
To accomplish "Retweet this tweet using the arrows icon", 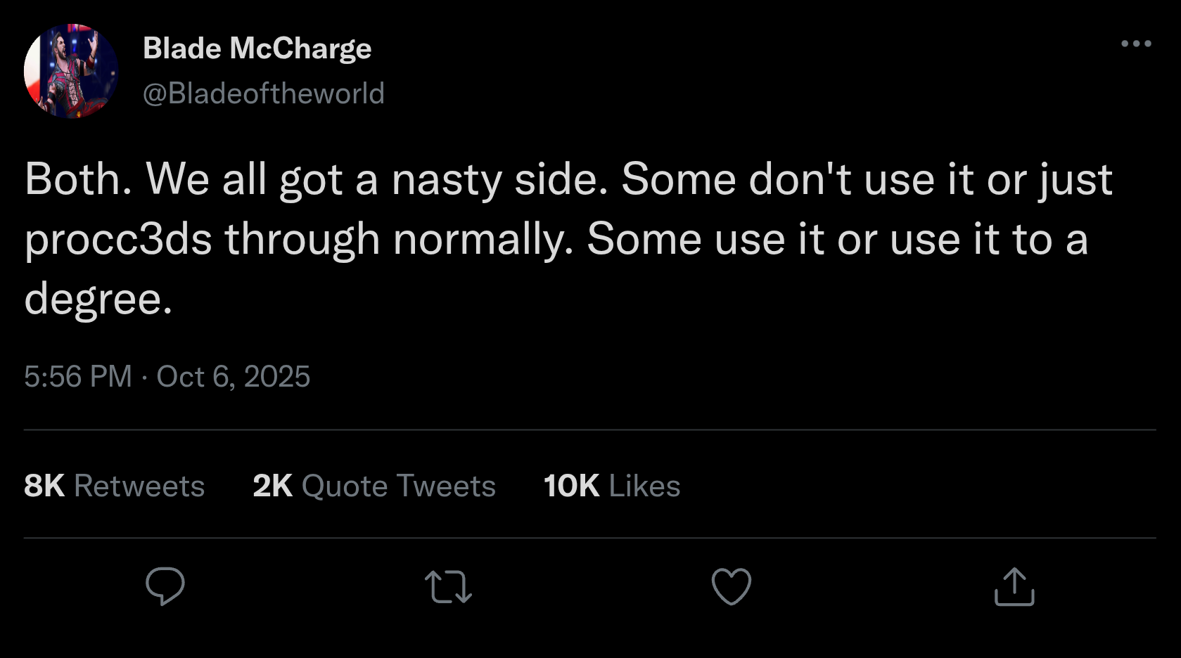I will click(448, 586).
